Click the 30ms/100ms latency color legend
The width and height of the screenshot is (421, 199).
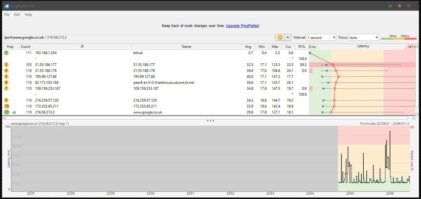[398, 38]
